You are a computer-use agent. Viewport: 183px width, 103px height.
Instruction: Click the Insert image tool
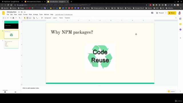(30, 18)
